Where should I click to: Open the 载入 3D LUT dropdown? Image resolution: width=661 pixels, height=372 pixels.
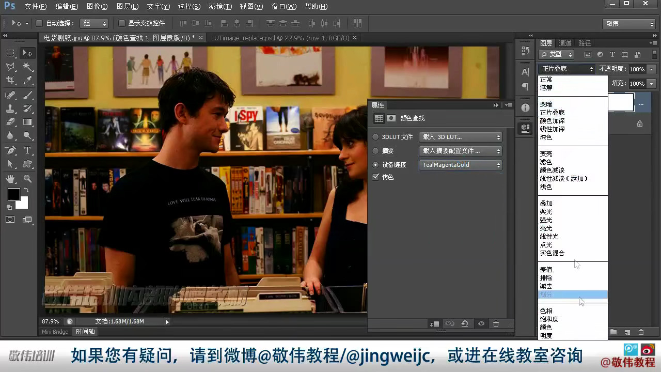[x=461, y=137]
